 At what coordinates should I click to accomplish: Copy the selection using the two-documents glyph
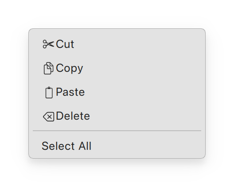(48, 68)
